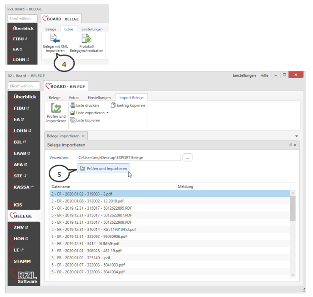Open the Hilfe menu in the title bar
This screenshot has height=297, width=313.
point(264,76)
